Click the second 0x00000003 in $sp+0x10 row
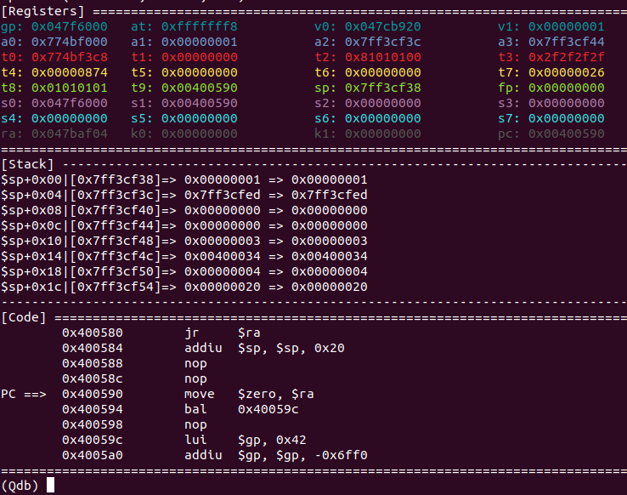This screenshot has height=495, width=627. pos(329,241)
